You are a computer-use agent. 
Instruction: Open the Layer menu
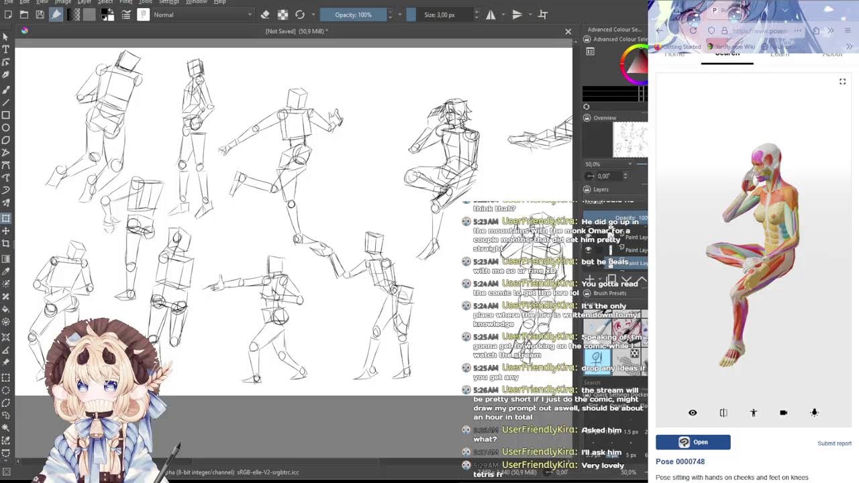(84, 2)
